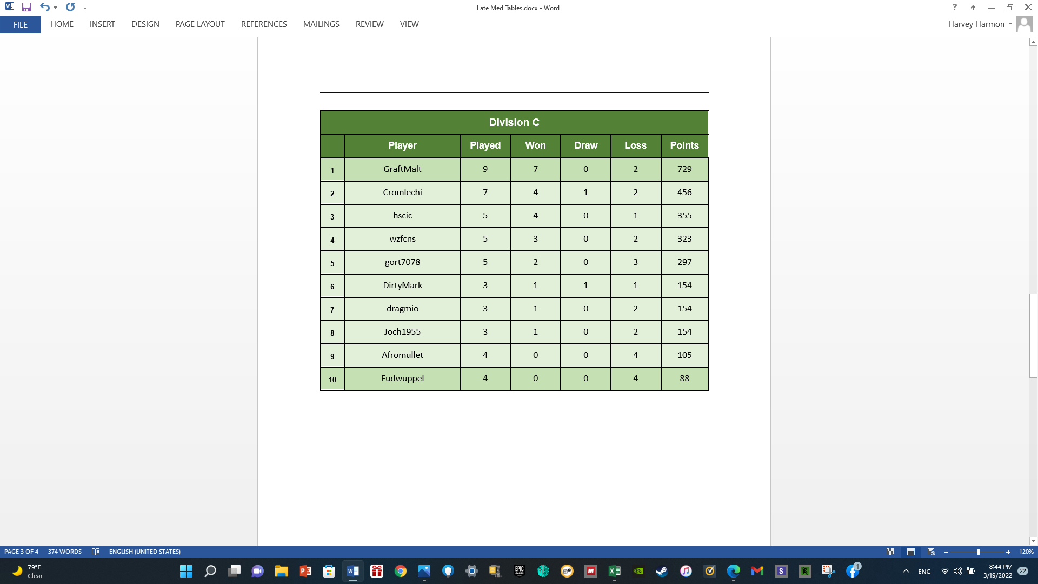Open the VIEW ribbon tab

(409, 24)
